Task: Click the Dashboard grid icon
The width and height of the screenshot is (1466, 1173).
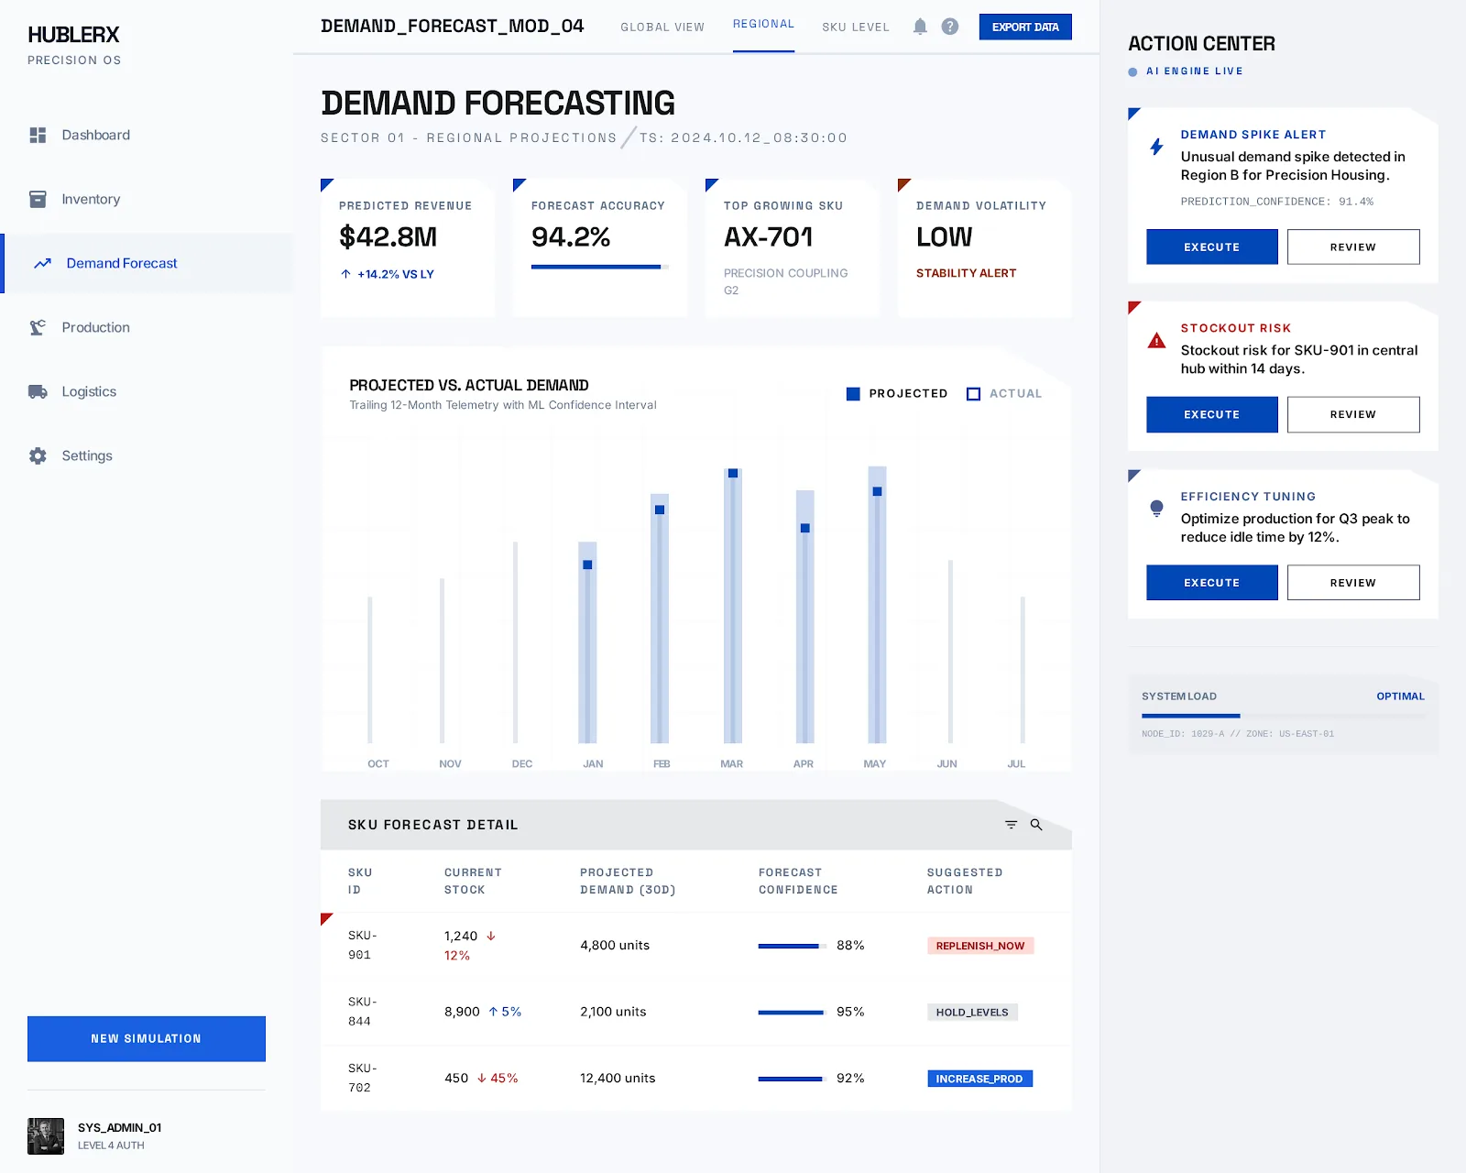Action: point(38,135)
